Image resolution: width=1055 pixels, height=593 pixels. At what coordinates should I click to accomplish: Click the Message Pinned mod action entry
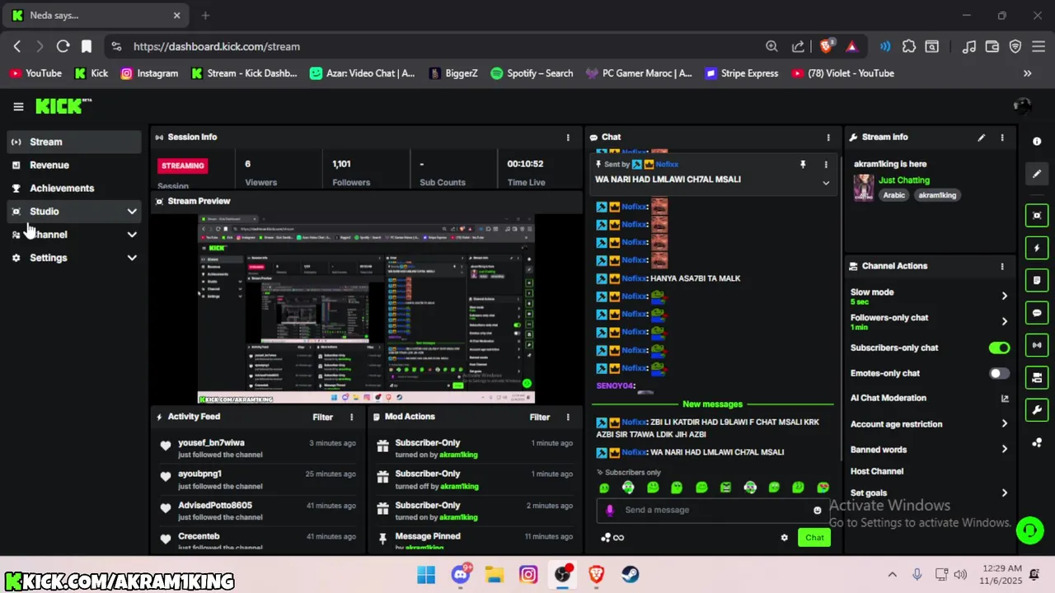(x=427, y=537)
